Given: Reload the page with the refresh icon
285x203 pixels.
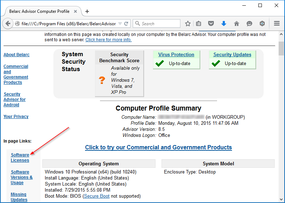Looking at the screenshot, I should point(126,24).
